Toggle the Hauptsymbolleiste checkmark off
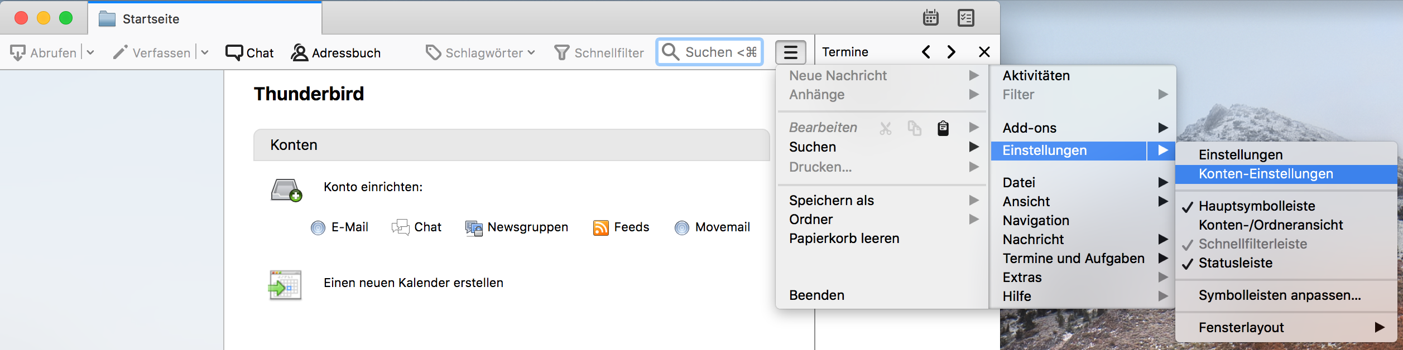This screenshot has height=350, width=1403. click(x=1256, y=206)
